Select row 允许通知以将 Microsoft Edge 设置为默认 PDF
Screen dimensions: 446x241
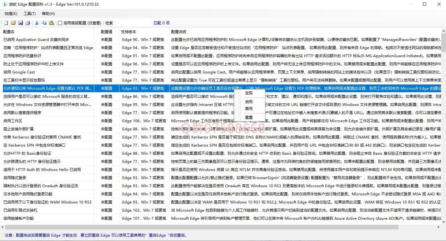coord(221,88)
